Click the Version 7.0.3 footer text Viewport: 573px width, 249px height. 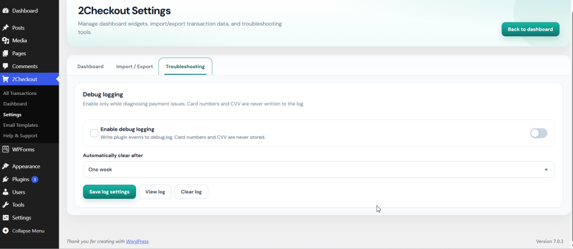[549, 241]
